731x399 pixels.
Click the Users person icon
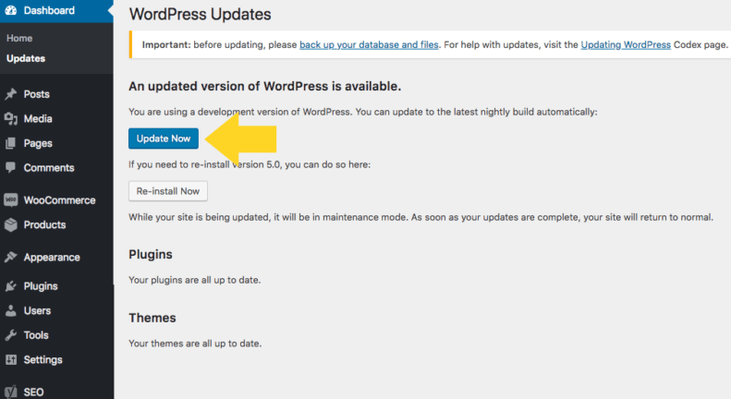pyautogui.click(x=11, y=310)
